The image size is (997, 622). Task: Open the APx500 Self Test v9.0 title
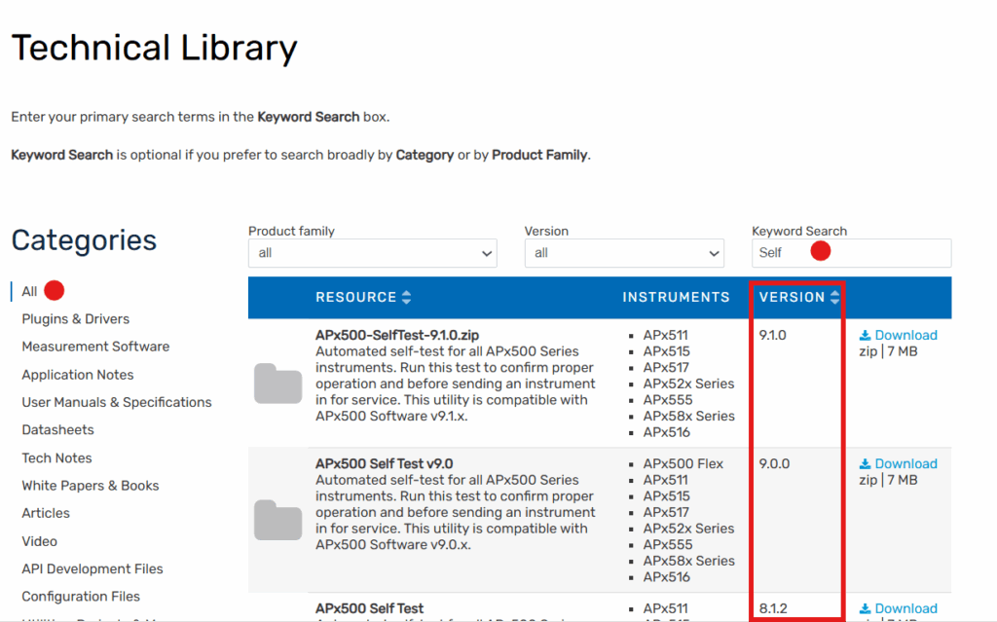pos(384,463)
